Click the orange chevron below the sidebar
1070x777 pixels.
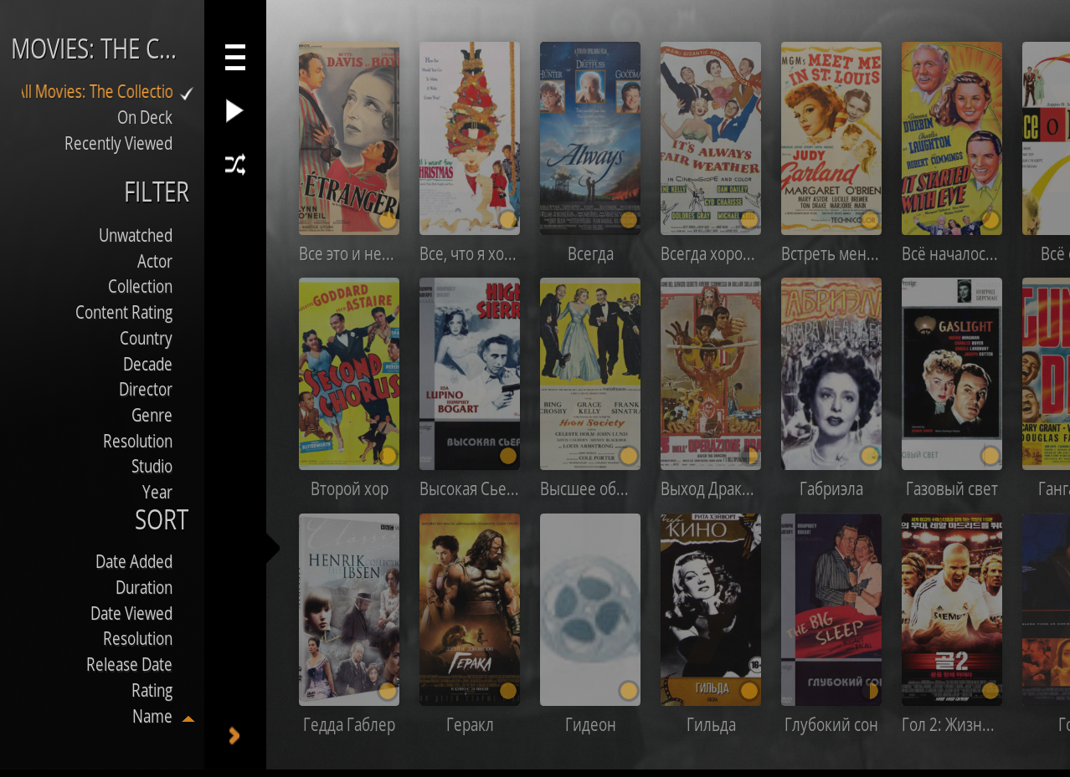234,735
